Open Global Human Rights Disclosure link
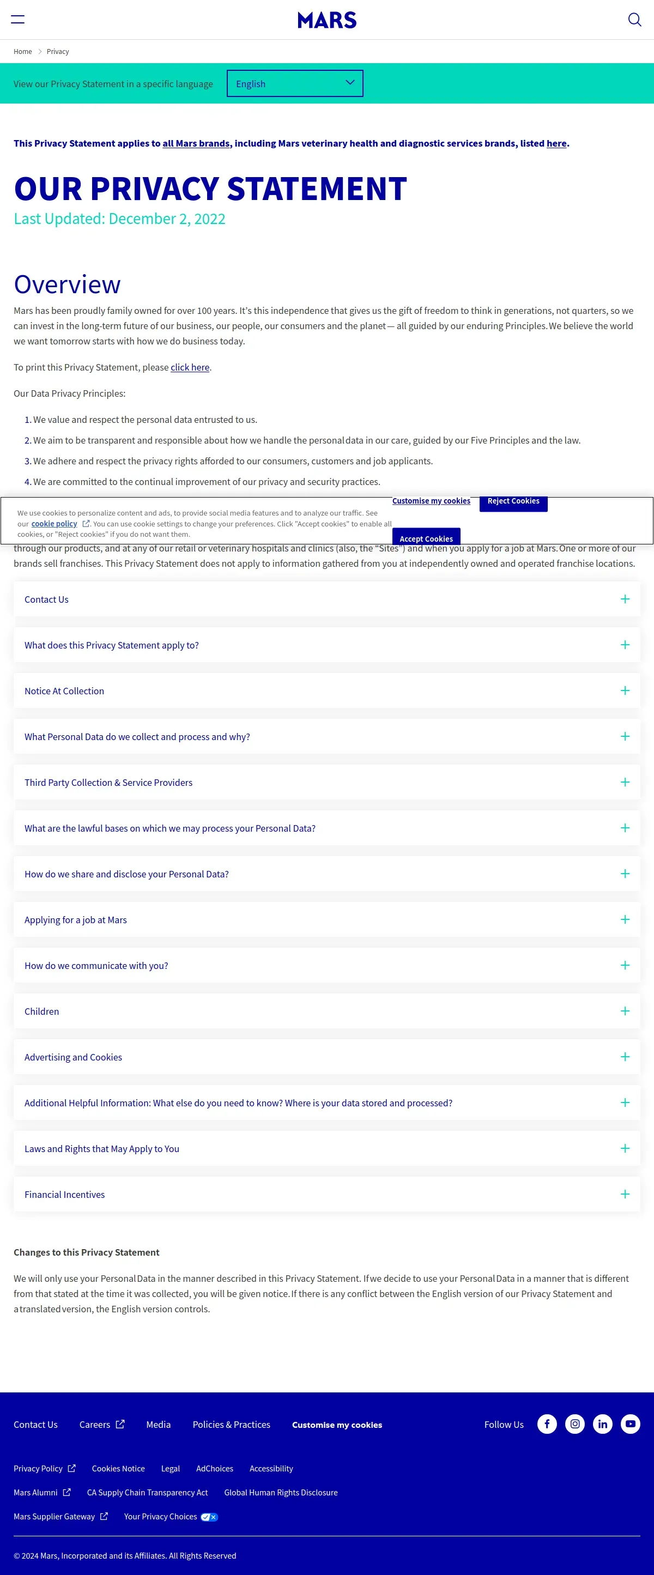The width and height of the screenshot is (654, 1575). (281, 1492)
